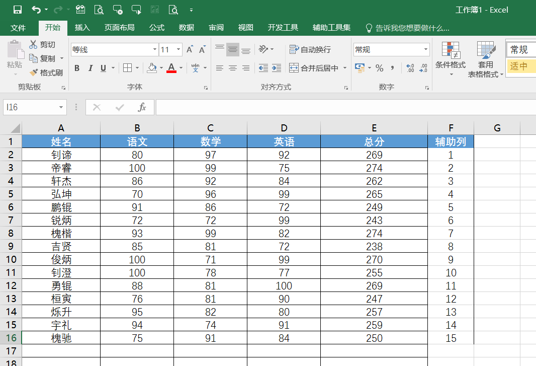Apply comma style format

click(x=392, y=68)
